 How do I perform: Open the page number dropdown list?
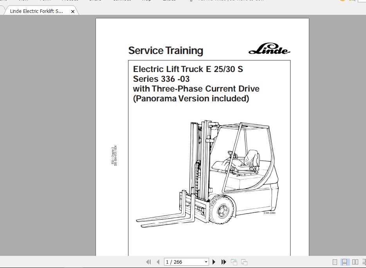tap(206, 262)
